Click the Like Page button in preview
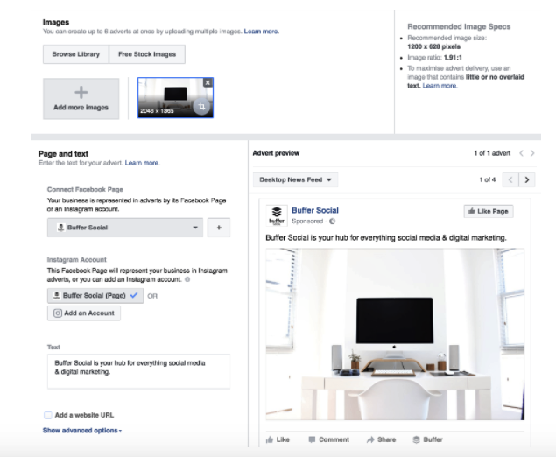Screen dimensions: 556x457 click(x=489, y=211)
